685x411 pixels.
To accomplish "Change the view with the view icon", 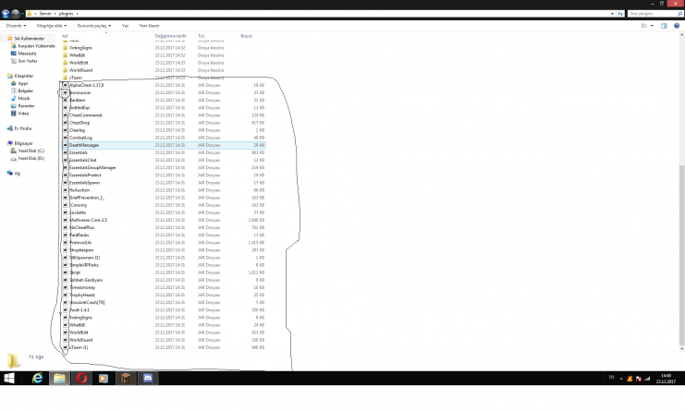I will click(644, 26).
